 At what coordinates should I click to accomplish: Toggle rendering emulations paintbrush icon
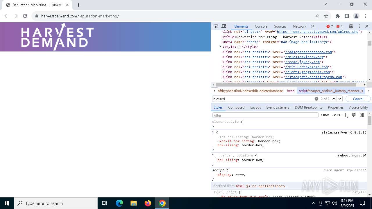tap(354, 115)
